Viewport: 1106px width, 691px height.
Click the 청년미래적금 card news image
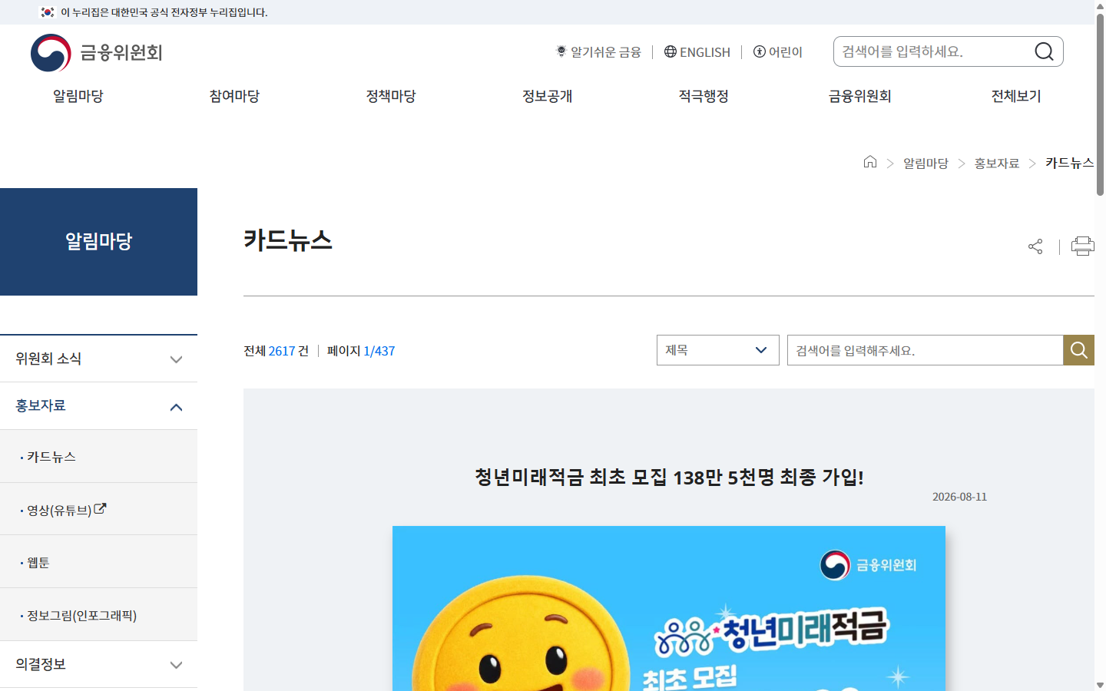click(x=669, y=608)
